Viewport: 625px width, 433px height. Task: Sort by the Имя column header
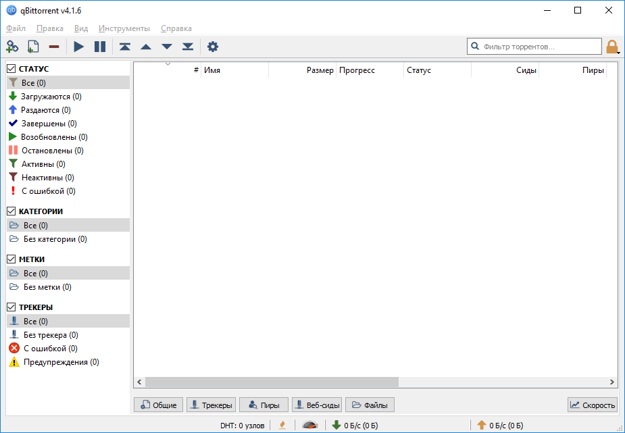click(x=234, y=70)
